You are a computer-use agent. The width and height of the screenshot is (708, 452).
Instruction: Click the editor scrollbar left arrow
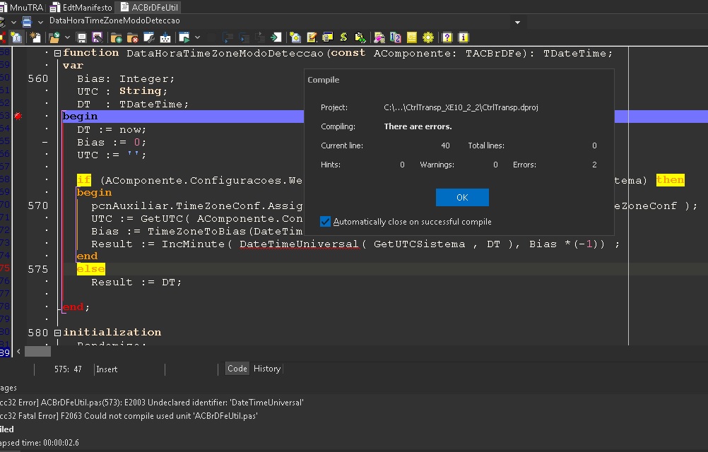pyautogui.click(x=18, y=352)
